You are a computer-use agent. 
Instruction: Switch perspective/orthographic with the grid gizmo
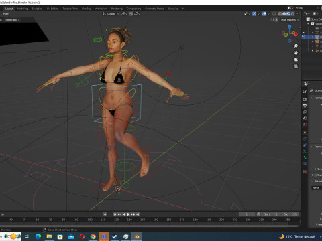[296, 66]
